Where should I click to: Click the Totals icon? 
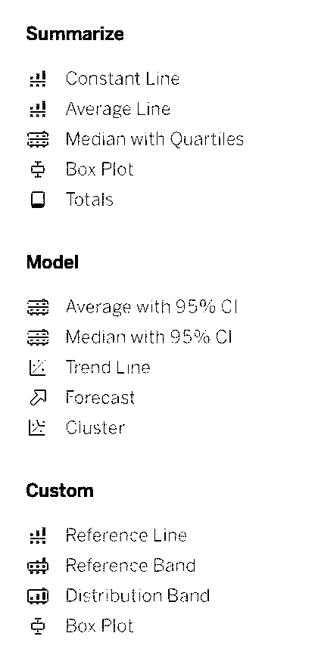pyautogui.click(x=38, y=200)
